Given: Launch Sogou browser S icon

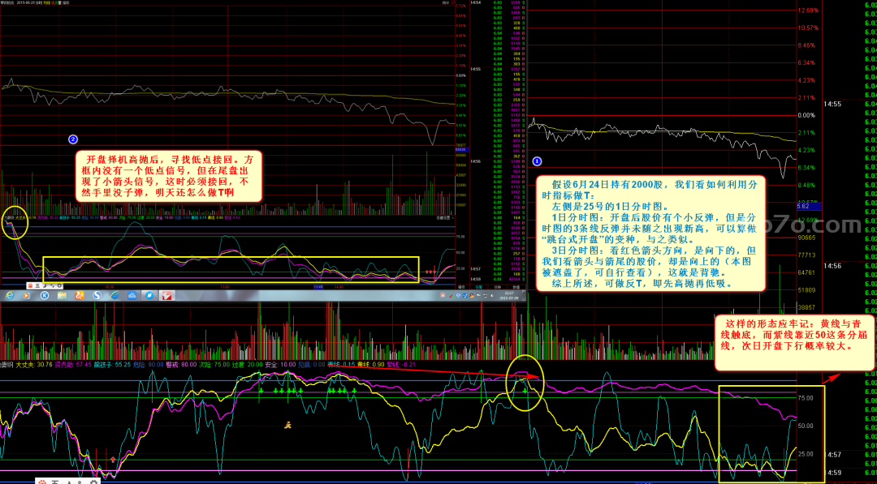Looking at the screenshot, I should [x=97, y=295].
